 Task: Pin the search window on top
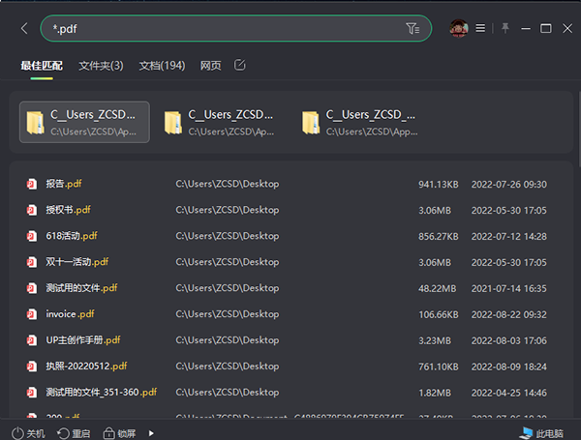505,29
